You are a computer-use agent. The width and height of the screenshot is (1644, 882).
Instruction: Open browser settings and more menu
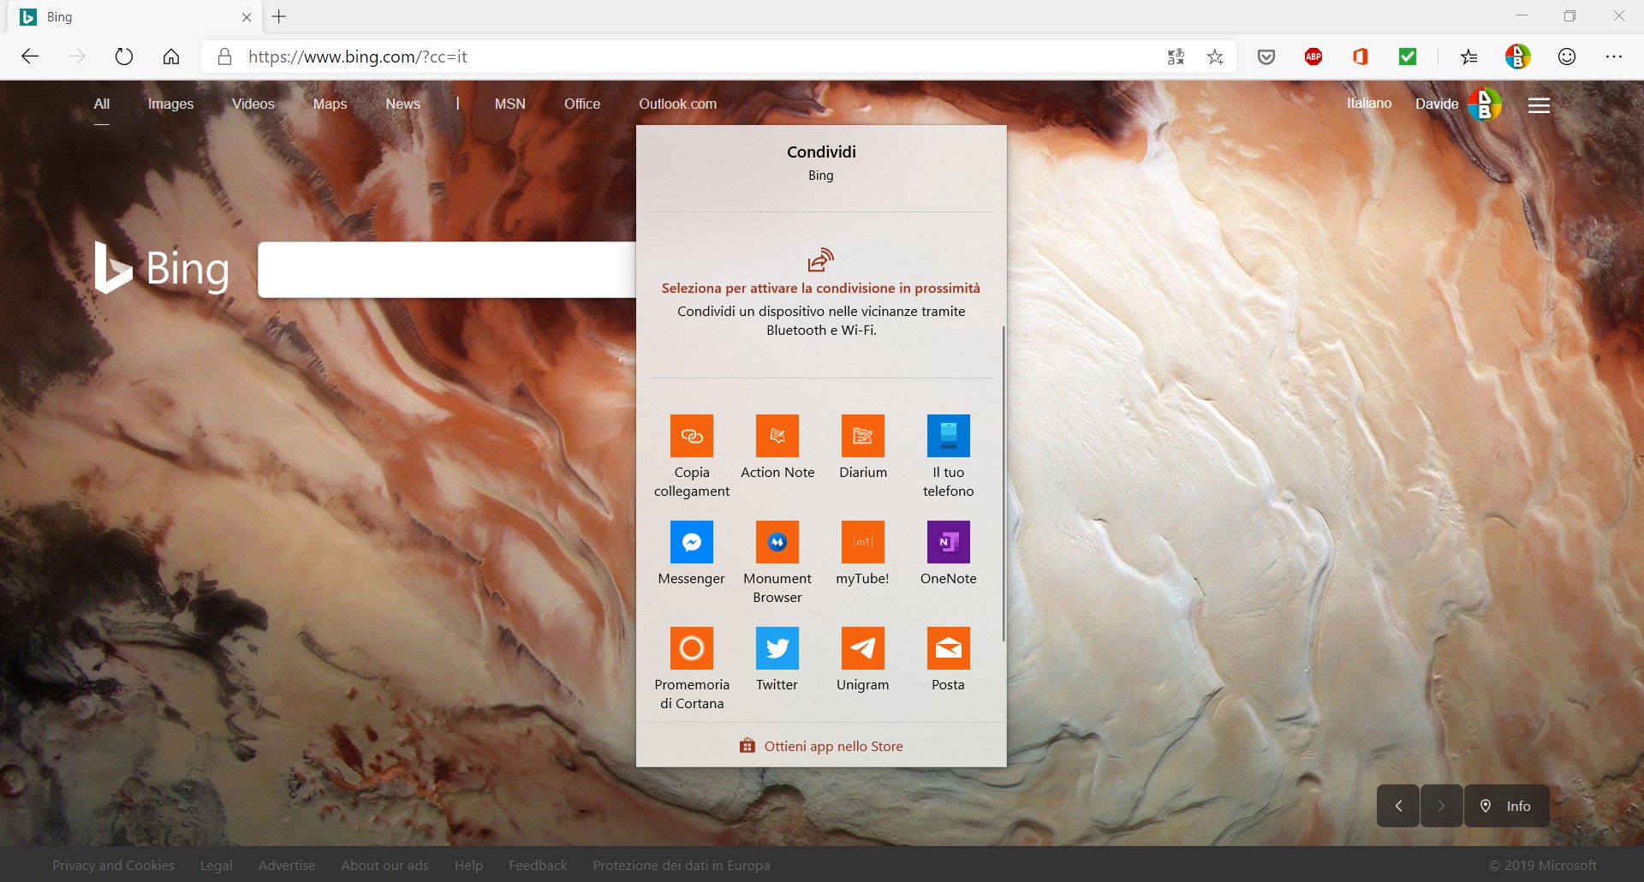[1614, 57]
